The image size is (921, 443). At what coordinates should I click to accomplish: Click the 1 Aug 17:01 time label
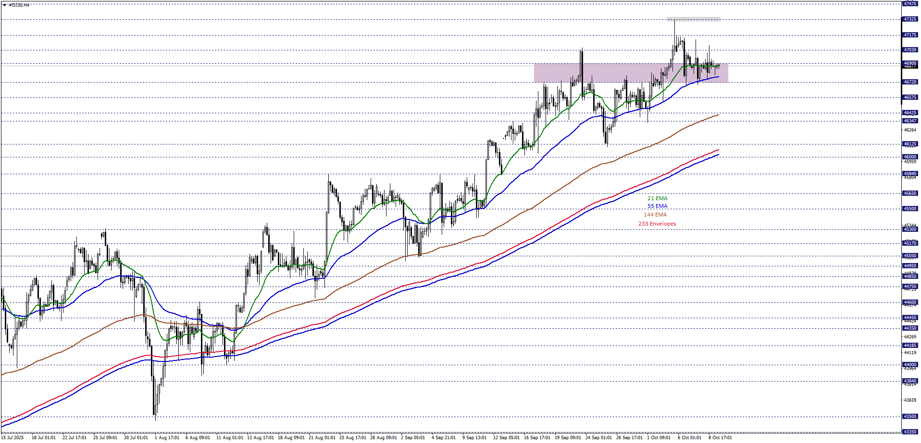pos(167,438)
